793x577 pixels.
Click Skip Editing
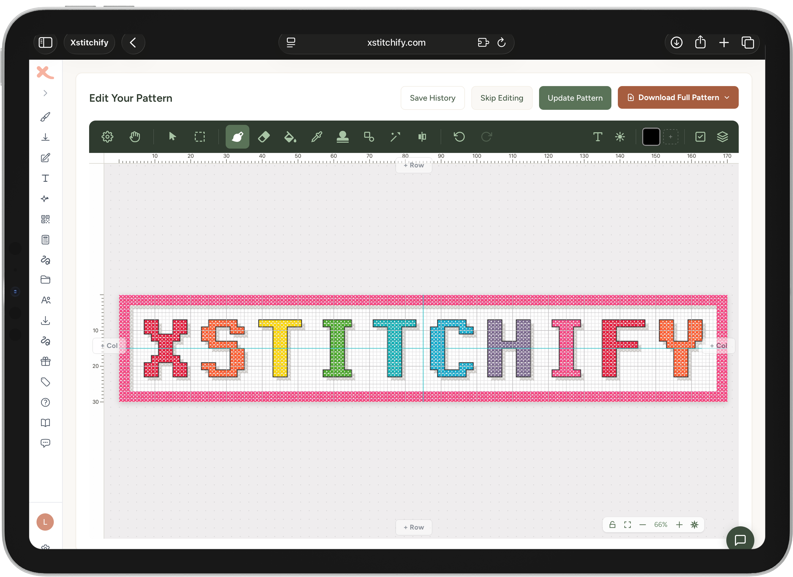[x=502, y=98]
